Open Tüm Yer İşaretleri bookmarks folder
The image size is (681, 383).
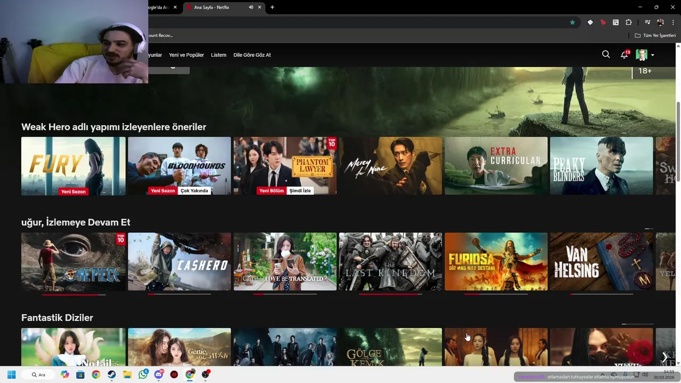(x=655, y=36)
